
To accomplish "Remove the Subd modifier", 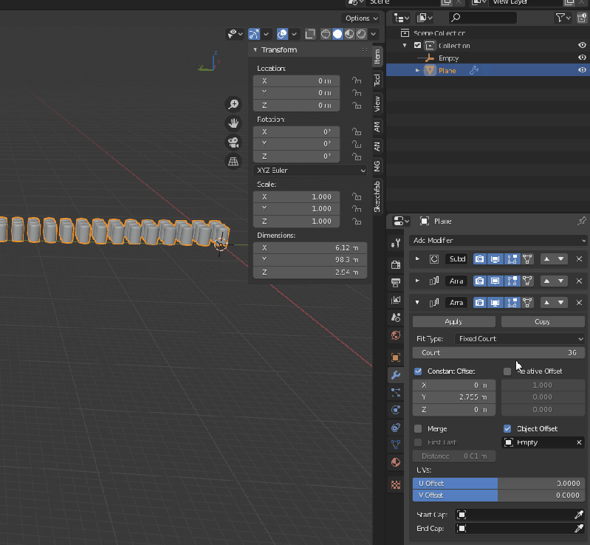I will coord(579,259).
